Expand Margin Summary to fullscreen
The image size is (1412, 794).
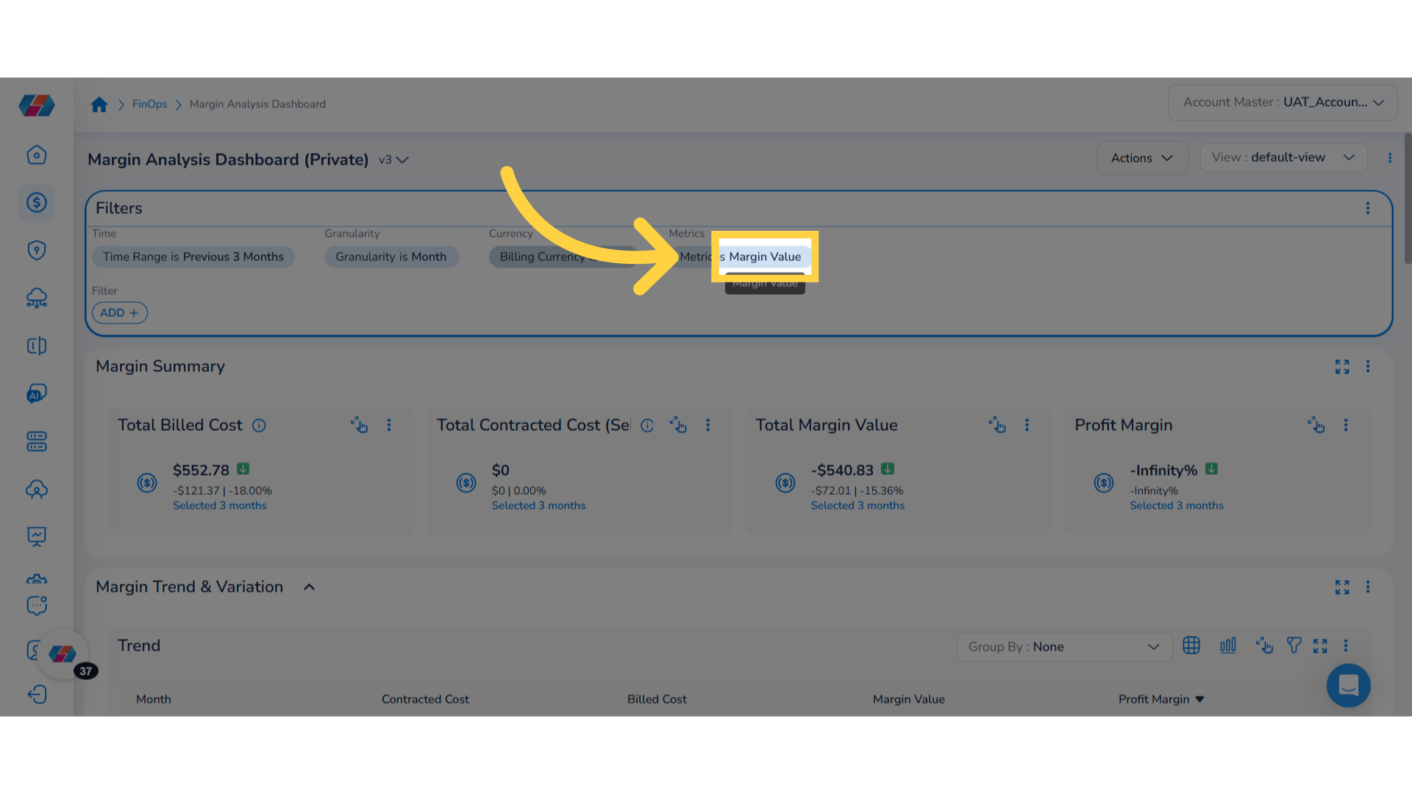pos(1342,367)
